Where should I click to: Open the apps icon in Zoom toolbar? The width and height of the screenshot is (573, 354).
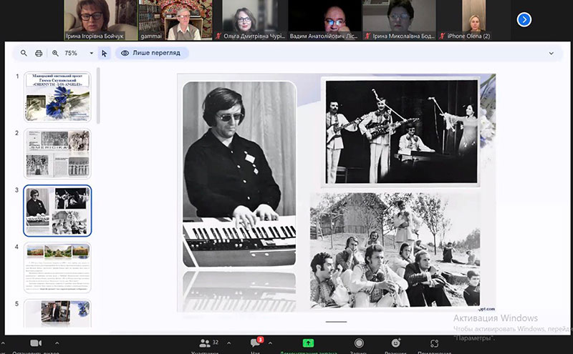(434, 343)
